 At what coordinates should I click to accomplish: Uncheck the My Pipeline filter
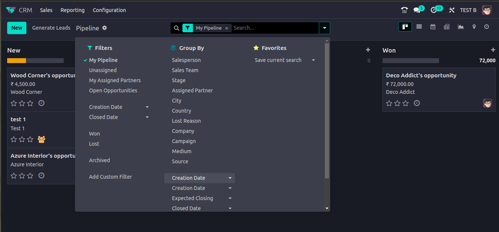tap(103, 60)
